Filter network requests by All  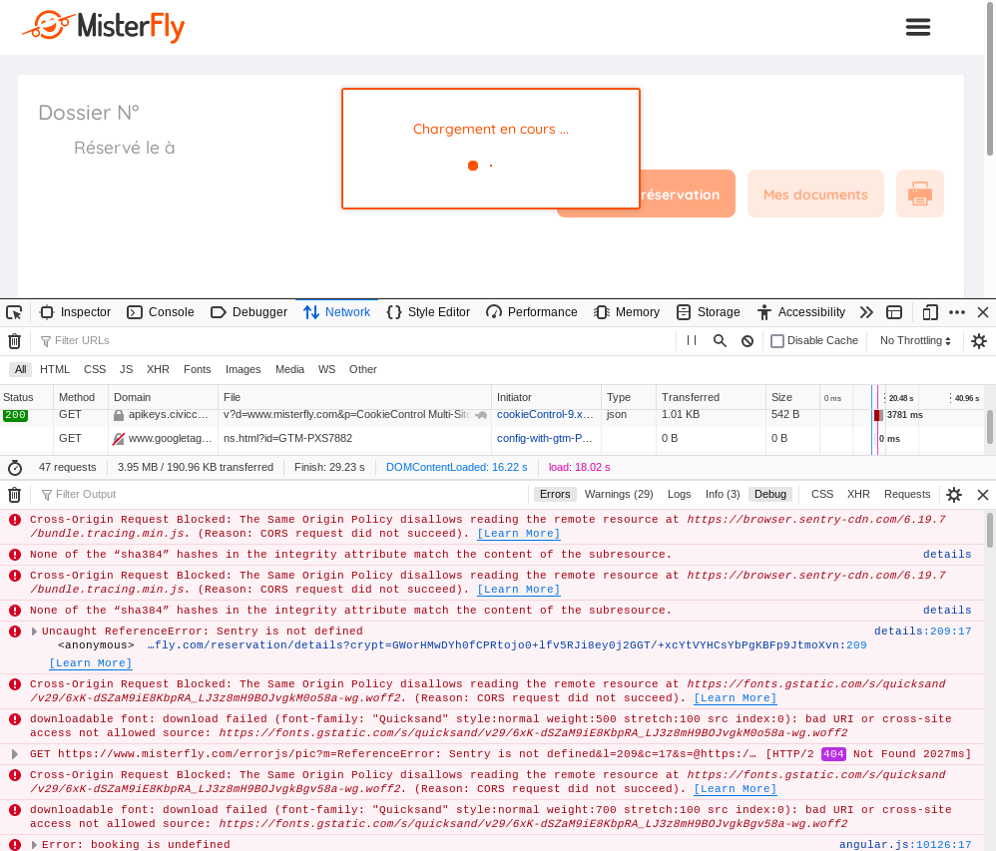click(21, 369)
